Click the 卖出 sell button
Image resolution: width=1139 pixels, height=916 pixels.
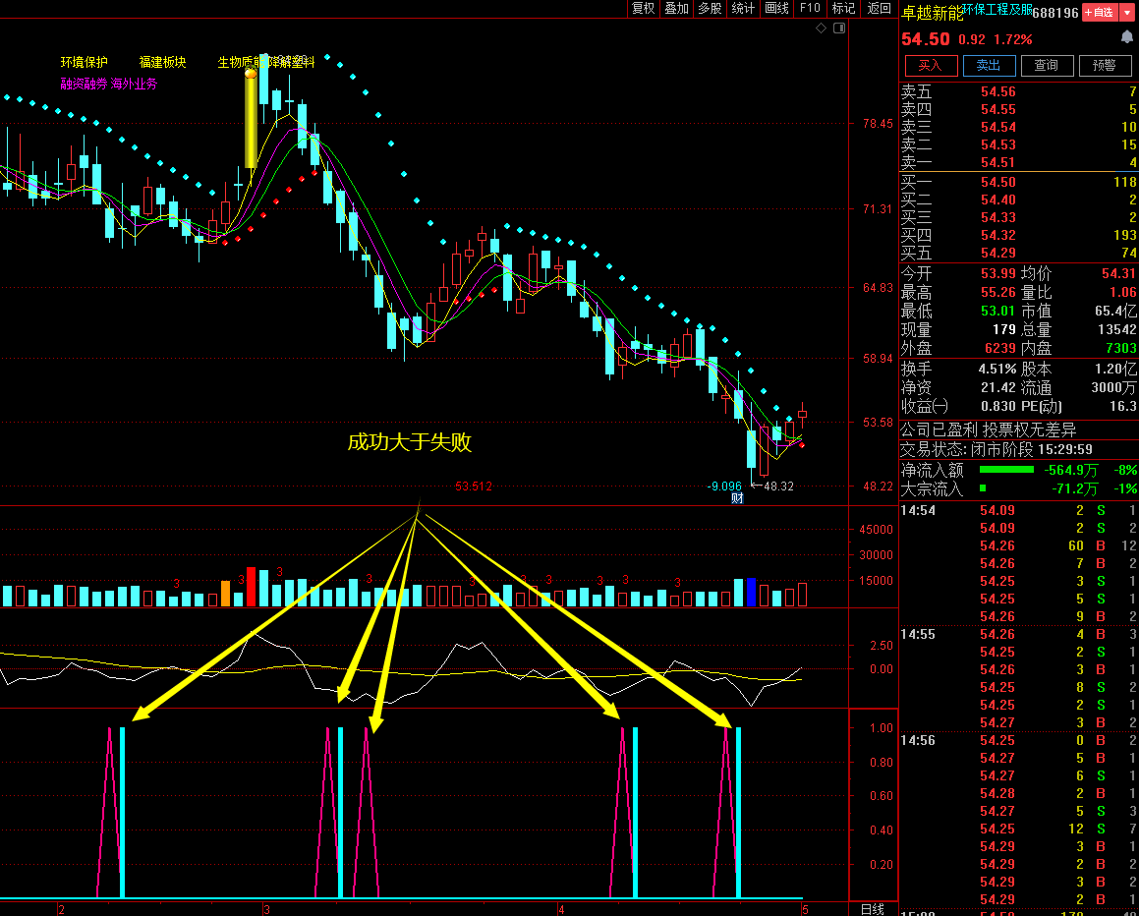point(989,66)
